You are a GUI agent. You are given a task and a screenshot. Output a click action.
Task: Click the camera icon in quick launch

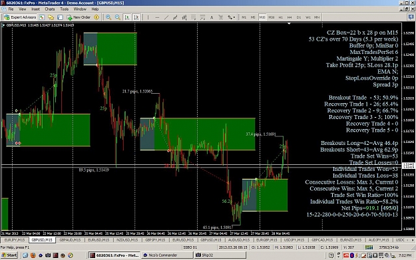click(x=48, y=255)
